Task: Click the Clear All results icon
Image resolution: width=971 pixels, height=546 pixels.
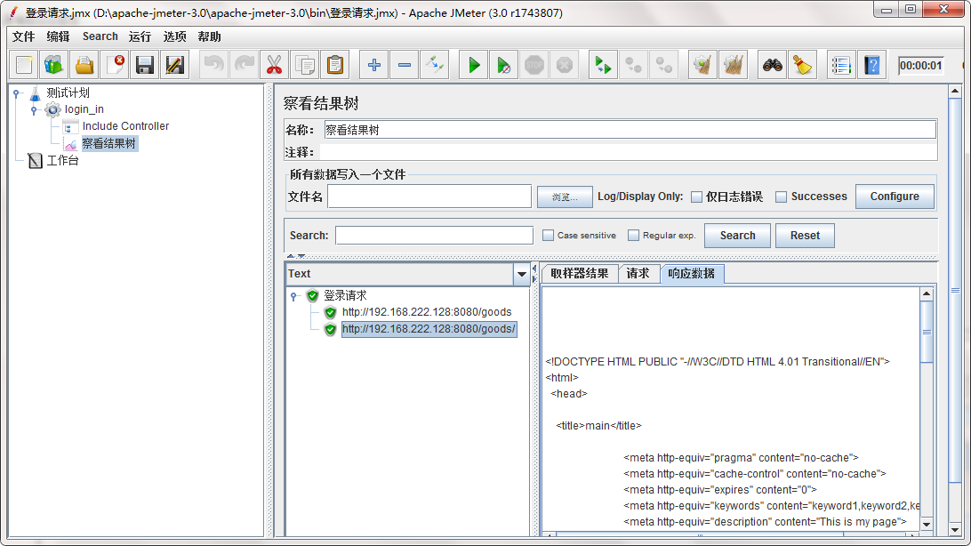Action: point(734,64)
